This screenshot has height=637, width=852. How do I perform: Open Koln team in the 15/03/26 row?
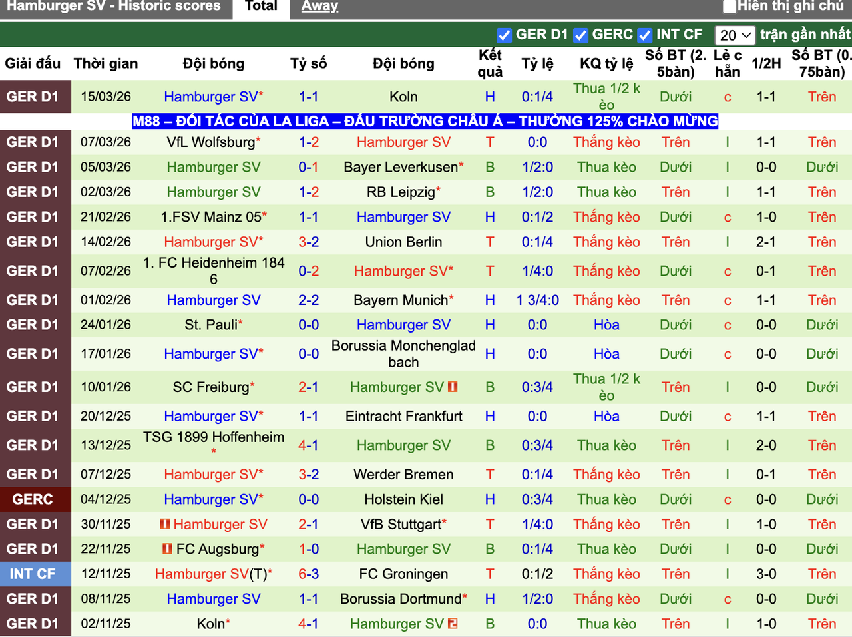click(404, 97)
